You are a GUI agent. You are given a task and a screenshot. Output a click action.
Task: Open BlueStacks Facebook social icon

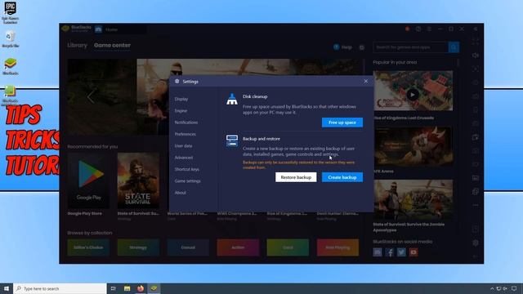pyautogui.click(x=389, y=252)
